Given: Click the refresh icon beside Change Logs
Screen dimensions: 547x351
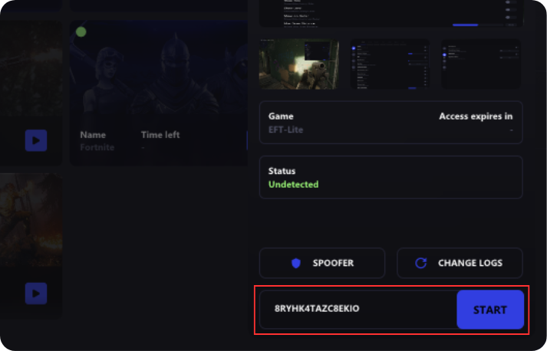Looking at the screenshot, I should pyautogui.click(x=420, y=263).
